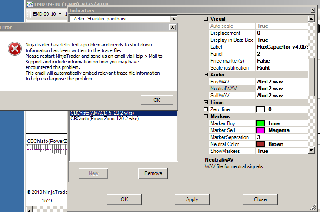Screen dimensions: 320x212
Task: Click the EMD chart window icon
Action: coord(30,4)
